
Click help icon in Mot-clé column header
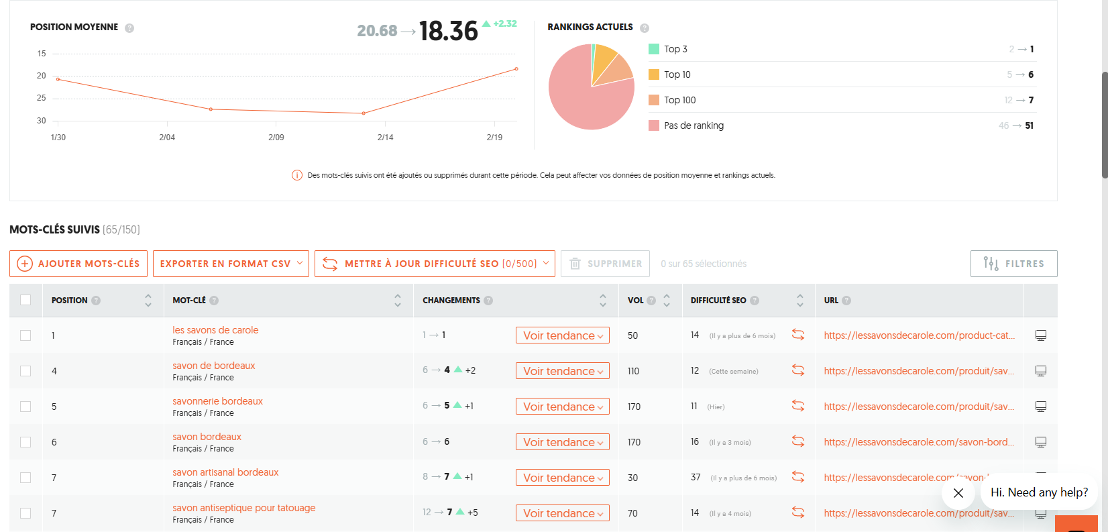[214, 301]
